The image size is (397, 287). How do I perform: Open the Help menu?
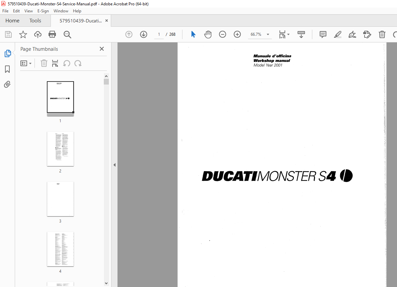pyautogui.click(x=77, y=11)
